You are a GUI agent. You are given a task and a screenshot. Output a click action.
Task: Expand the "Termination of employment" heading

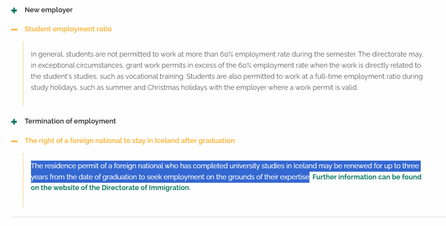tap(70, 121)
